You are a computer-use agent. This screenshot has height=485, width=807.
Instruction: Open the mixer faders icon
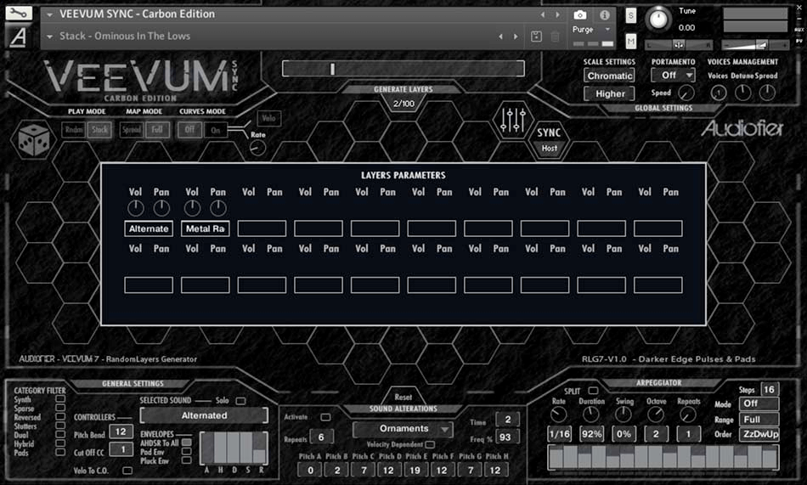pyautogui.click(x=512, y=120)
